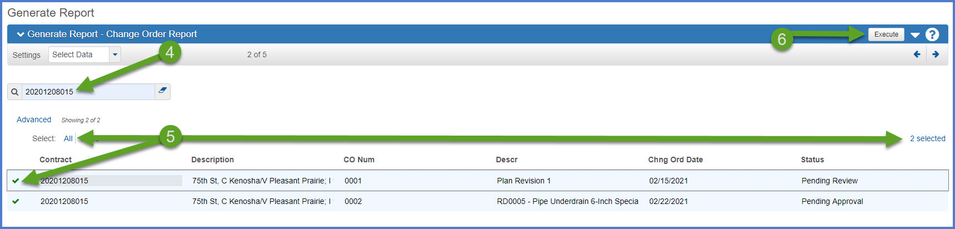Viewport: 955px width, 229px height.
Task: Deselect the CO Num 0002 row checkmark
Action: click(16, 201)
